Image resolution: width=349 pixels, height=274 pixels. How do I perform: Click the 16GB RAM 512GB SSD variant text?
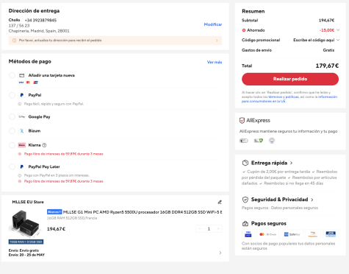pyautogui.click(x=72, y=218)
